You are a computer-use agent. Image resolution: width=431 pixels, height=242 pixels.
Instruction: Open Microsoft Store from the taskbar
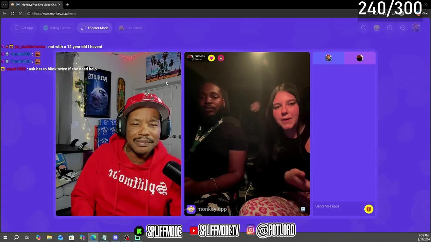point(71,238)
